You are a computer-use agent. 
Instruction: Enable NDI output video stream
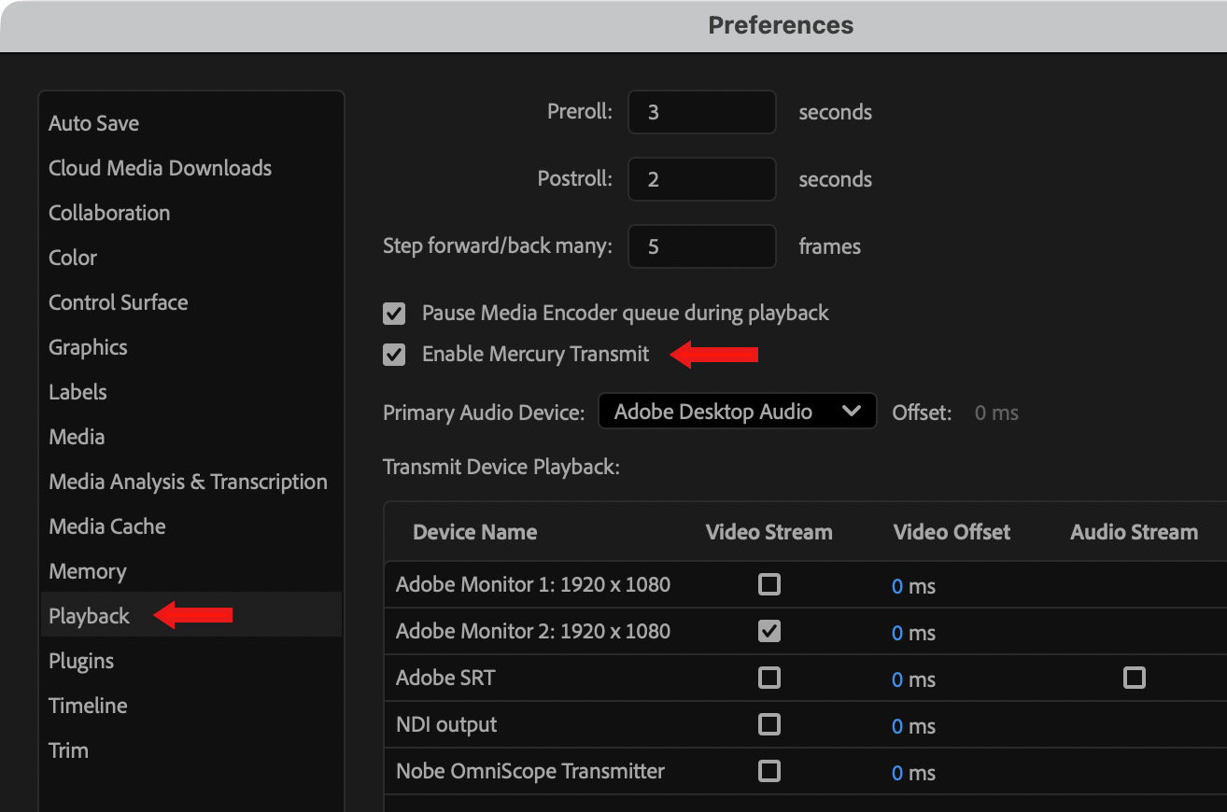point(769,724)
